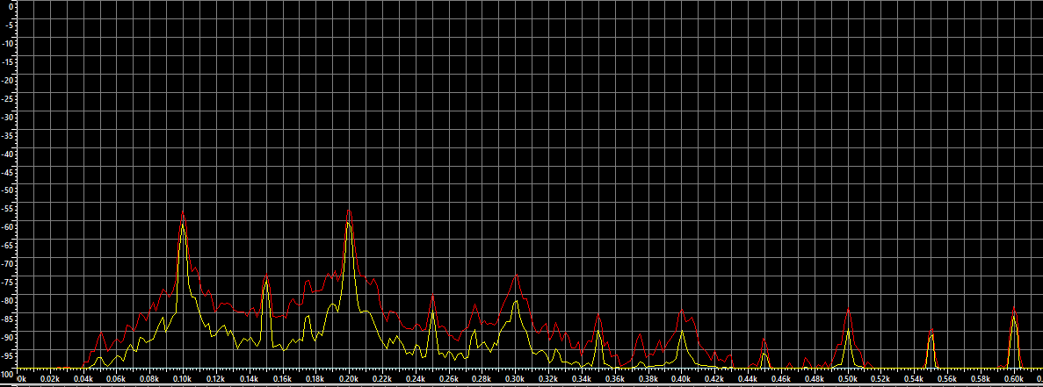Click the 0.30k frequency axis label
1043x387 pixels.
tap(516, 379)
